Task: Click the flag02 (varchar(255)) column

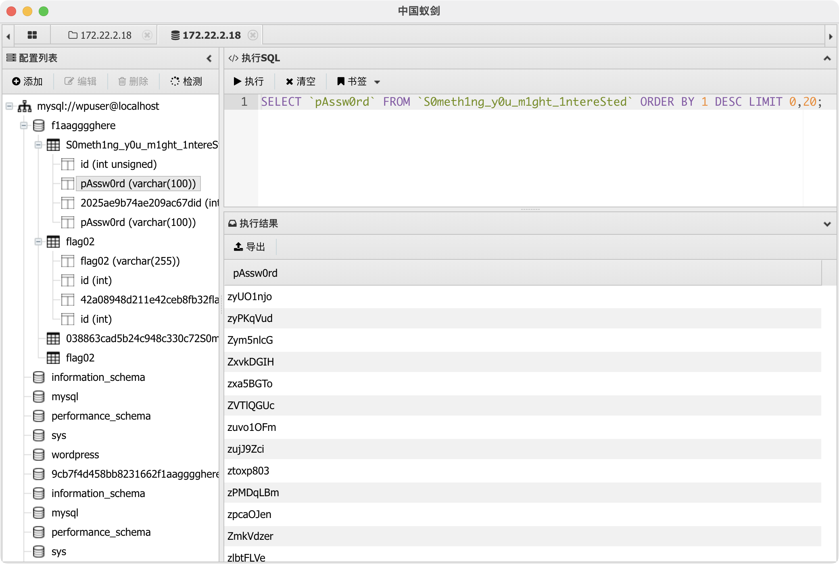Action: pyautogui.click(x=130, y=261)
